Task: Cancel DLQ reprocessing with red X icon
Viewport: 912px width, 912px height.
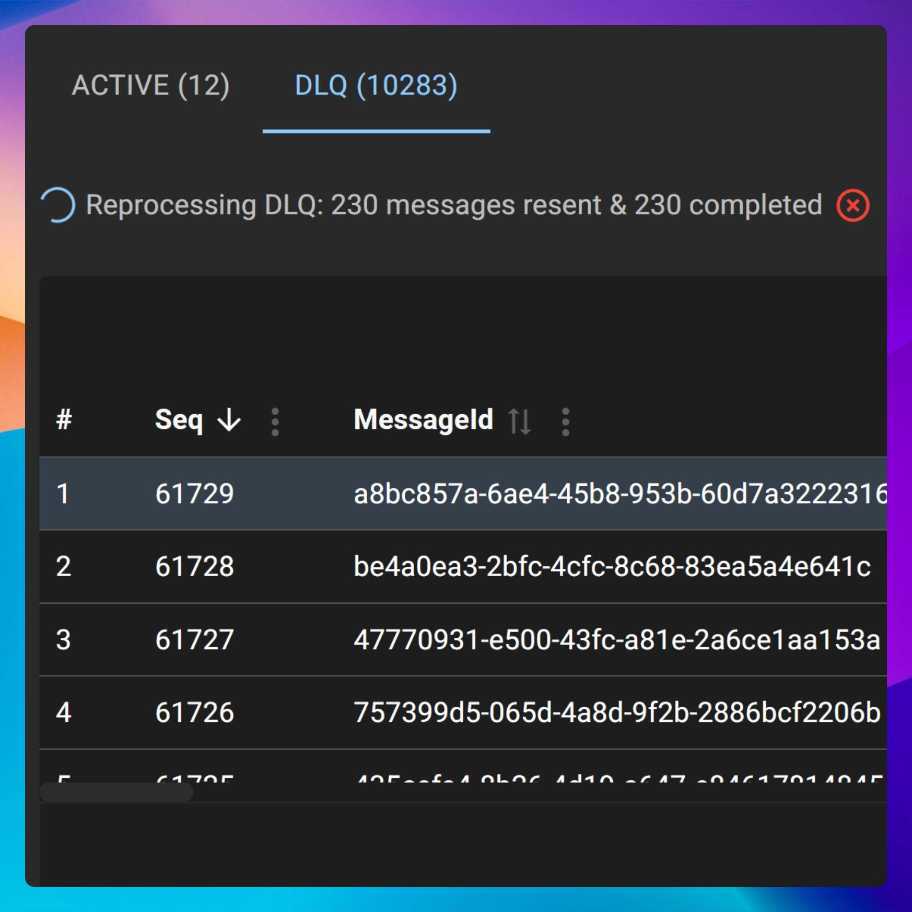Action: [x=852, y=205]
